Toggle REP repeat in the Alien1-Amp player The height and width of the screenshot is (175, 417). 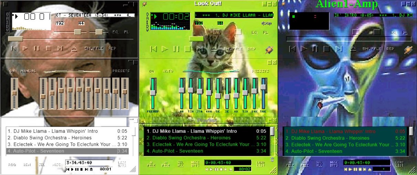click(x=390, y=49)
